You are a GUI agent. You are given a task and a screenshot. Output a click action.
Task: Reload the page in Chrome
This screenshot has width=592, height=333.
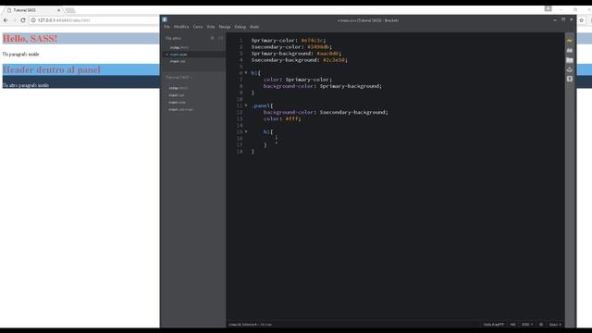click(23, 20)
